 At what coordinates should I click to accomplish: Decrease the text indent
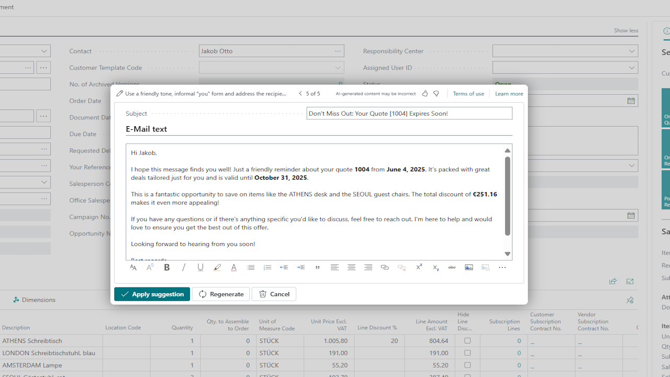click(284, 268)
